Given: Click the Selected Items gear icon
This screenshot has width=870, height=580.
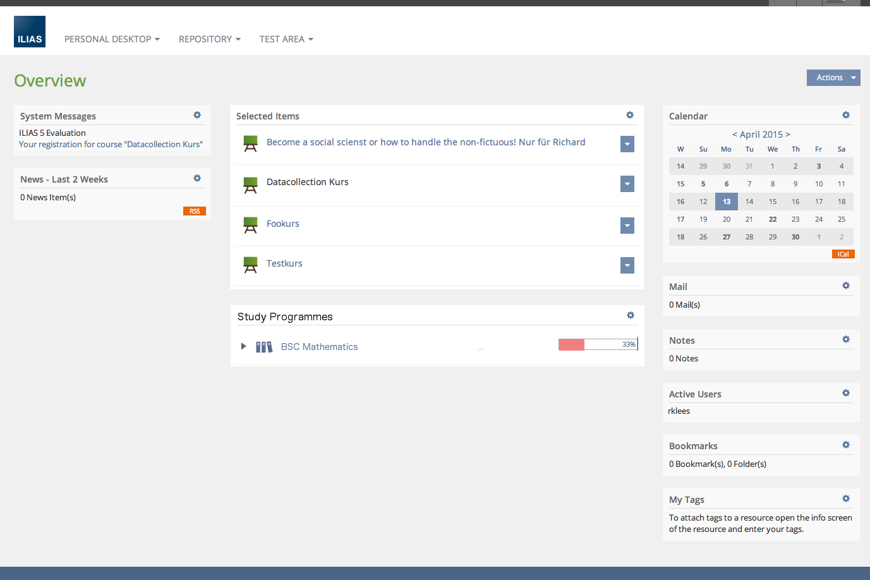Looking at the screenshot, I should 630,115.
